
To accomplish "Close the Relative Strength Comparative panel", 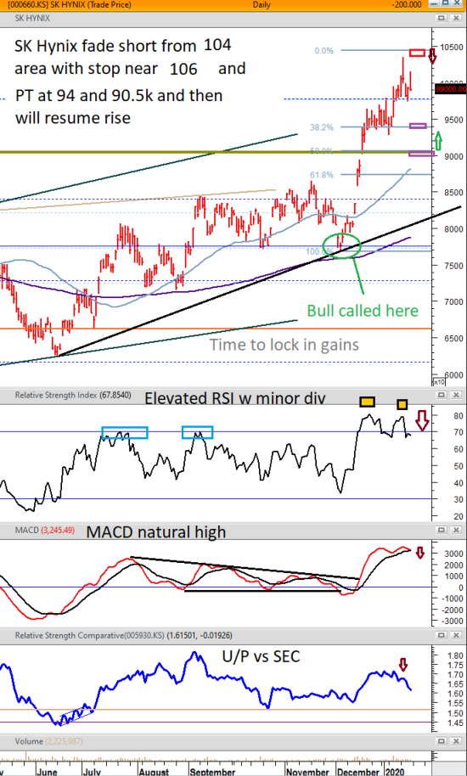I will [x=456, y=635].
